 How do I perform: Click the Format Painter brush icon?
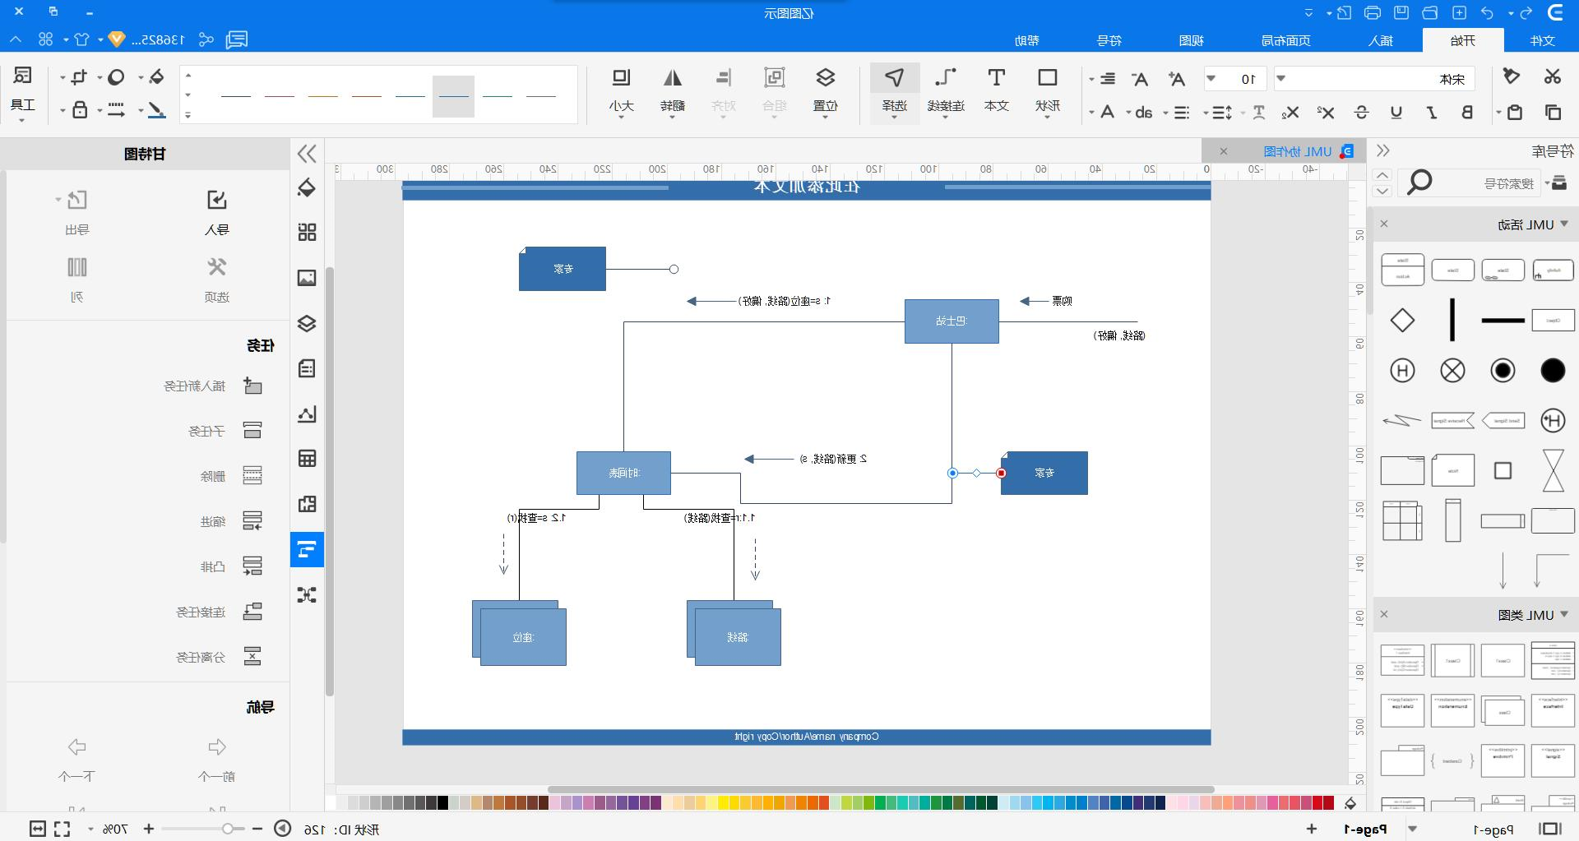(1512, 76)
